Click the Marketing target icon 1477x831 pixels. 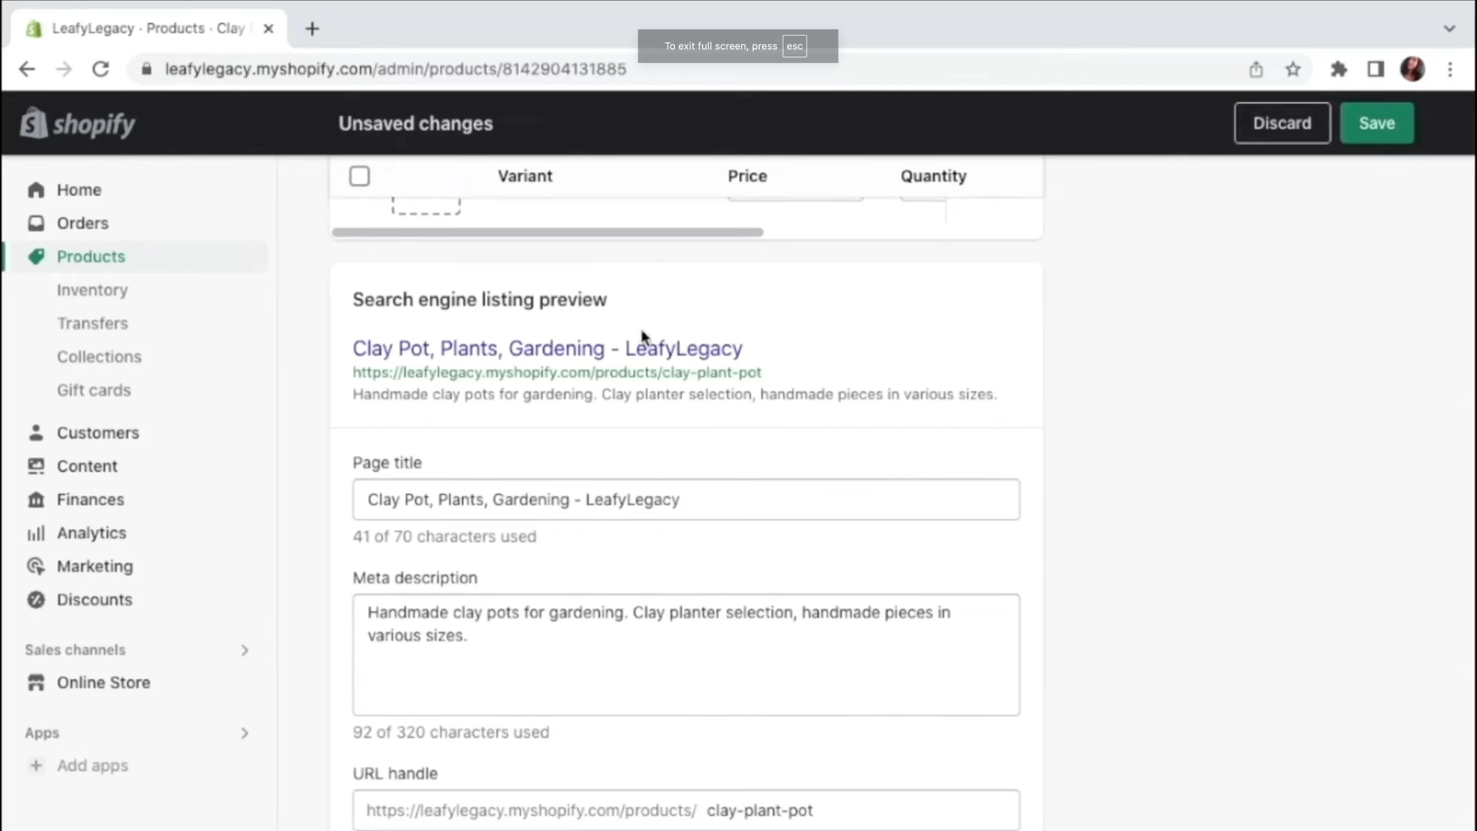[x=36, y=567]
